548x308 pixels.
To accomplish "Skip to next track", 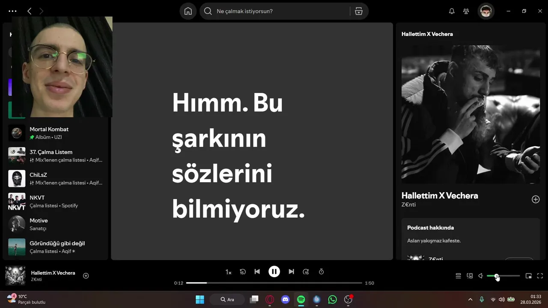I will point(291,272).
